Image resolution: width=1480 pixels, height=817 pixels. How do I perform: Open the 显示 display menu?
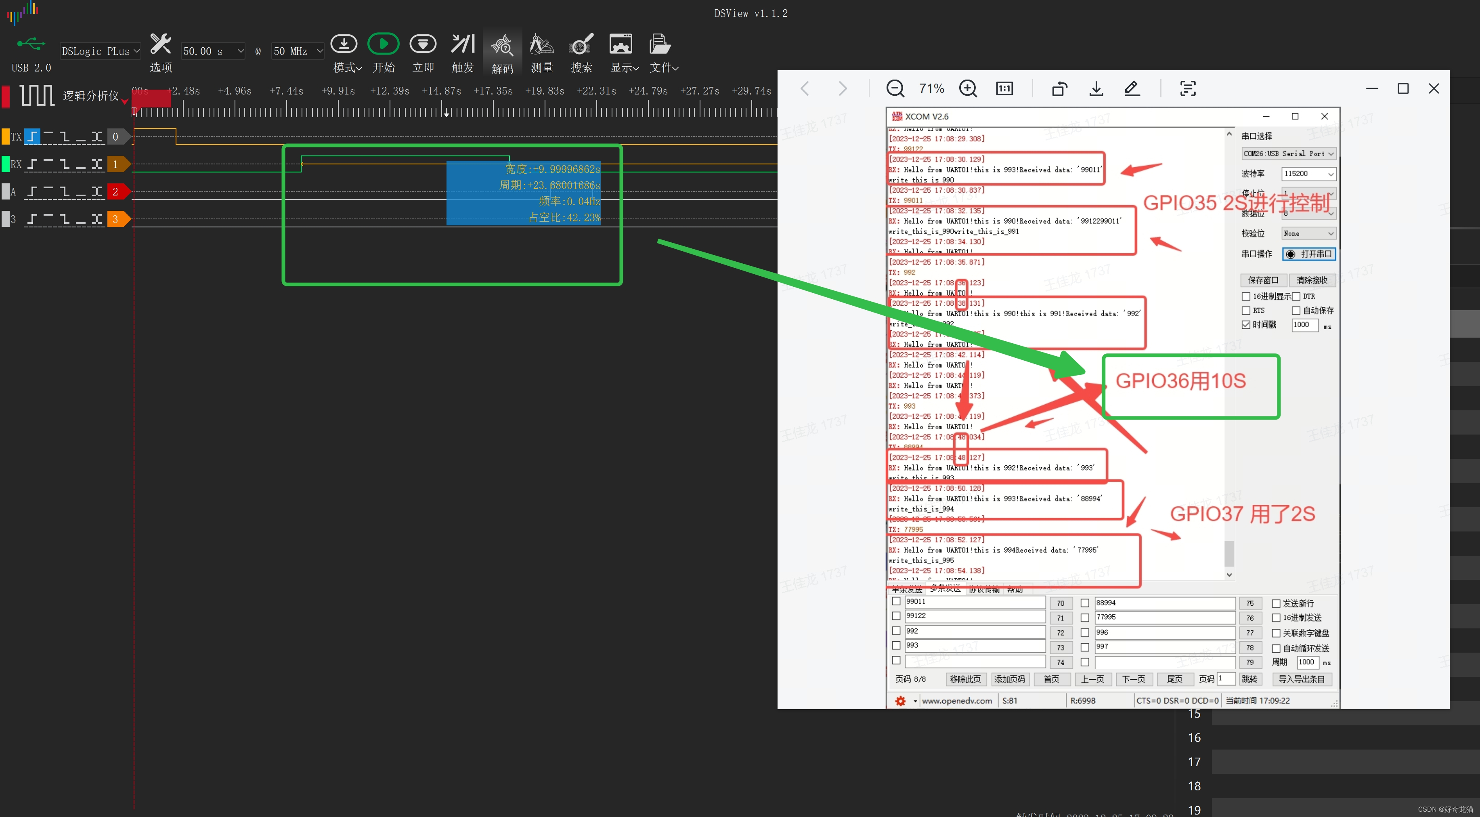pyautogui.click(x=623, y=52)
